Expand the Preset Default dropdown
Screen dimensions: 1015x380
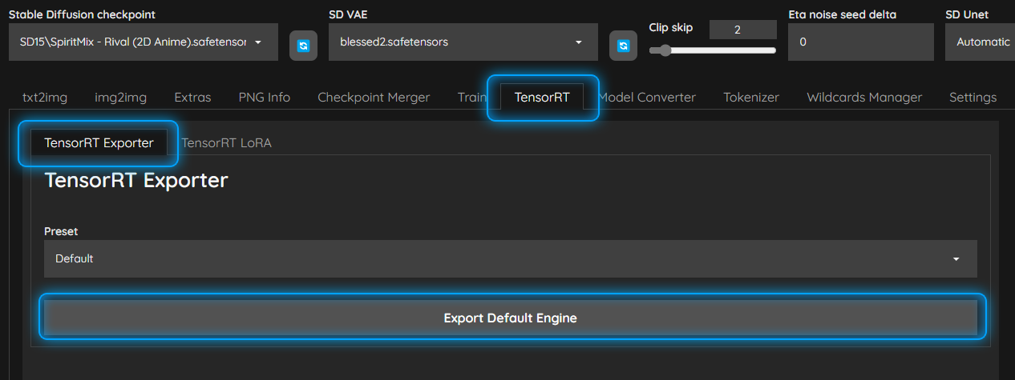(x=511, y=259)
